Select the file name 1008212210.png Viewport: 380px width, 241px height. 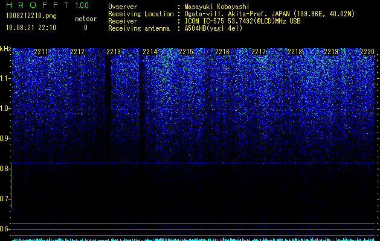coord(31,16)
